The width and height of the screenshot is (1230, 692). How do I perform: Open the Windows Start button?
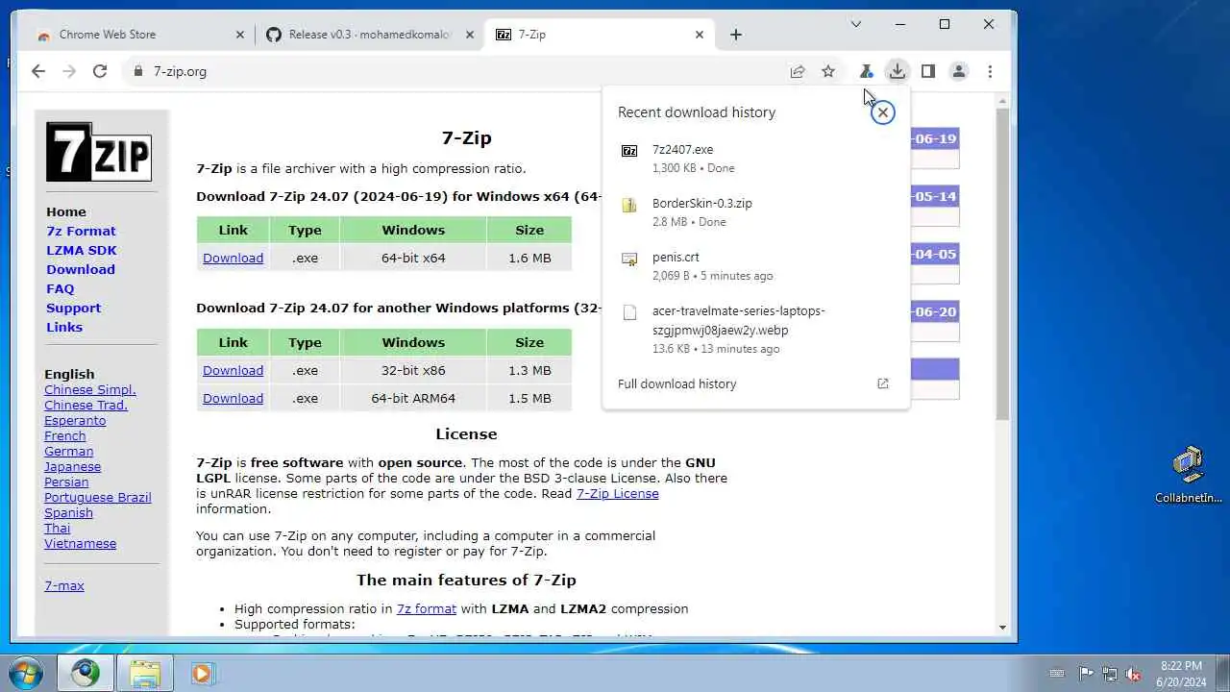(x=26, y=673)
